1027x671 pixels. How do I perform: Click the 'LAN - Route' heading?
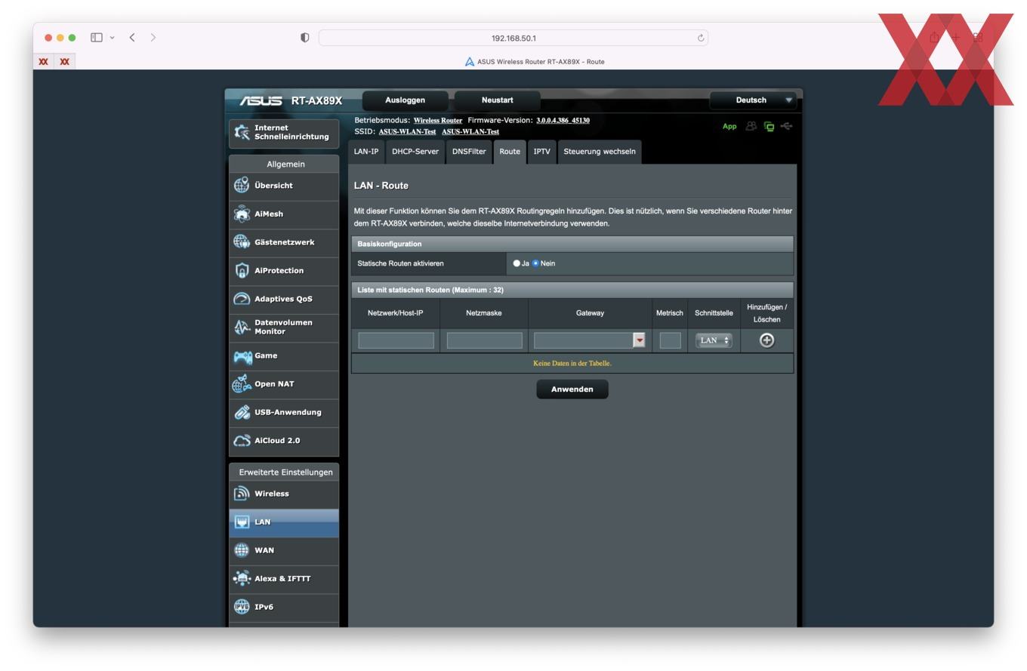(381, 186)
